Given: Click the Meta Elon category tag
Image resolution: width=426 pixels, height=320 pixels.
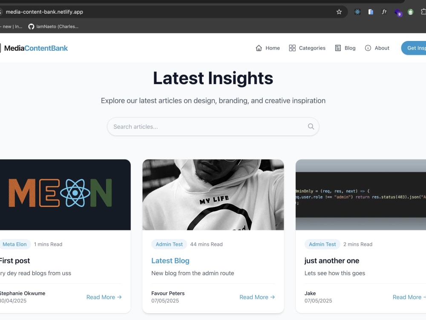Looking at the screenshot, I should (14, 244).
